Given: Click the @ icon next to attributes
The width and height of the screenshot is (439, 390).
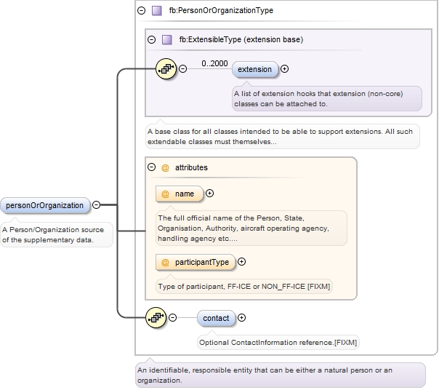Looking at the screenshot, I should pyautogui.click(x=165, y=167).
